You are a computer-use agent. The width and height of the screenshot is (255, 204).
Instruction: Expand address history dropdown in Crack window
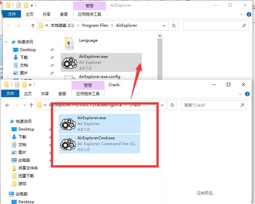(x=162, y=105)
